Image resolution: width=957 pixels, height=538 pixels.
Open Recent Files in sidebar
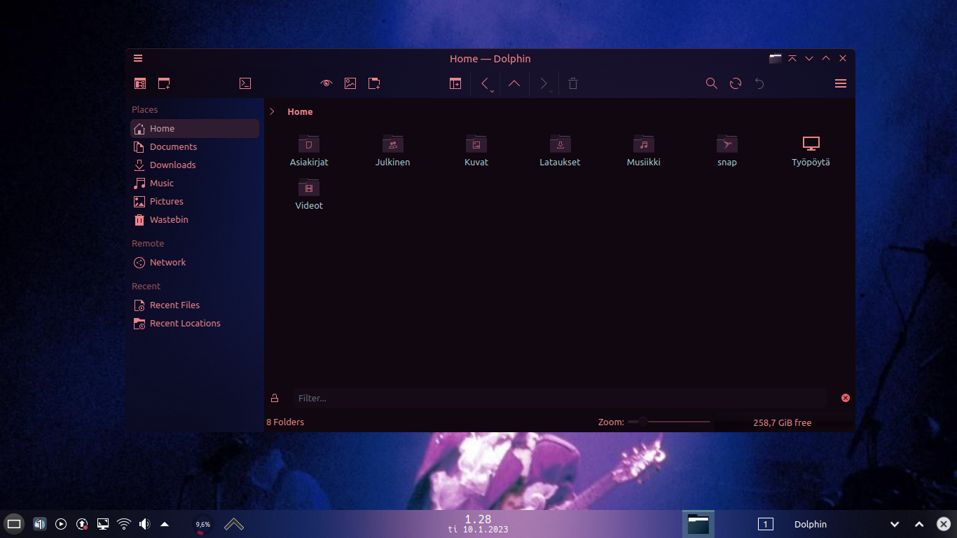195,305
